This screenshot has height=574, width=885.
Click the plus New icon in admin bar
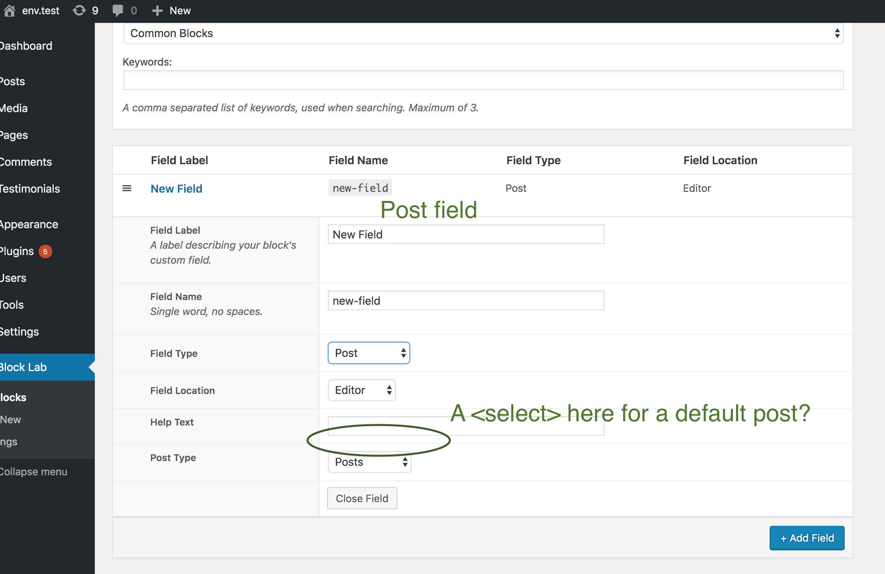(x=157, y=11)
